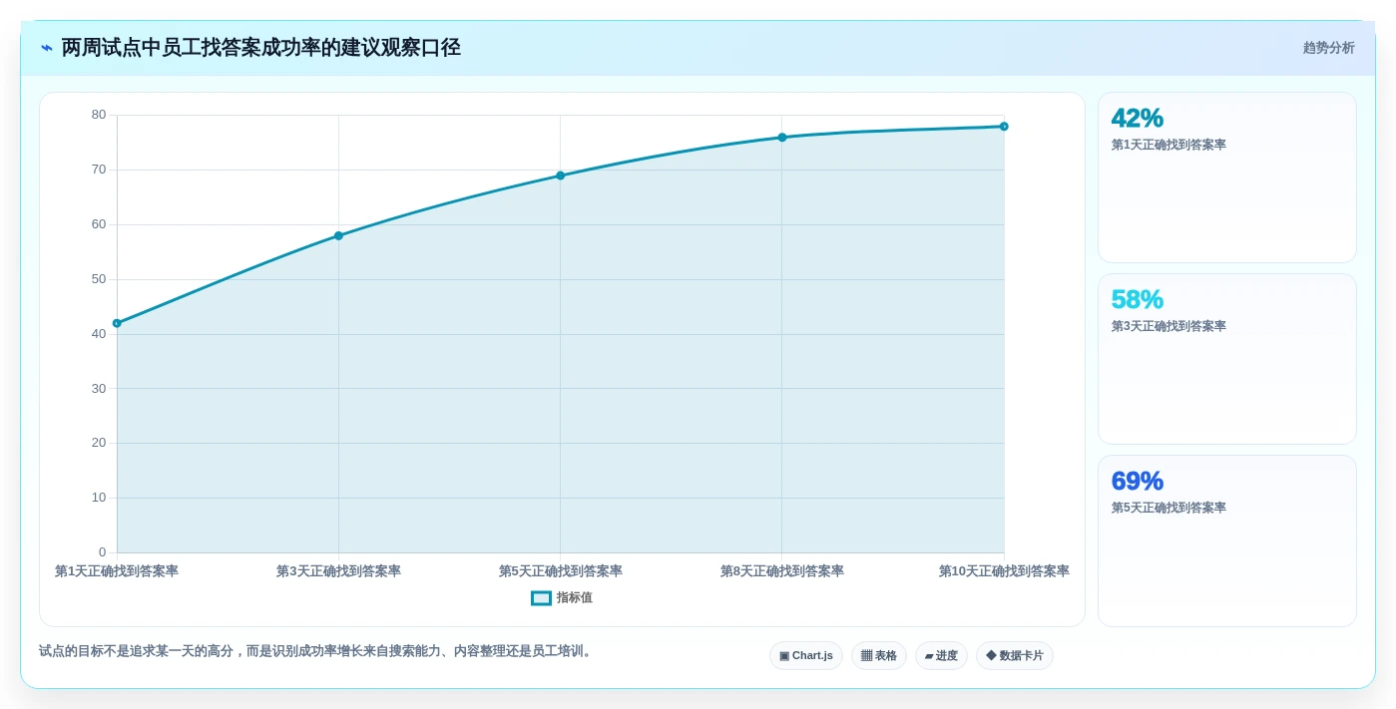Click the y-axis value 20
Image resolution: width=1396 pixels, height=709 pixels.
tap(99, 443)
